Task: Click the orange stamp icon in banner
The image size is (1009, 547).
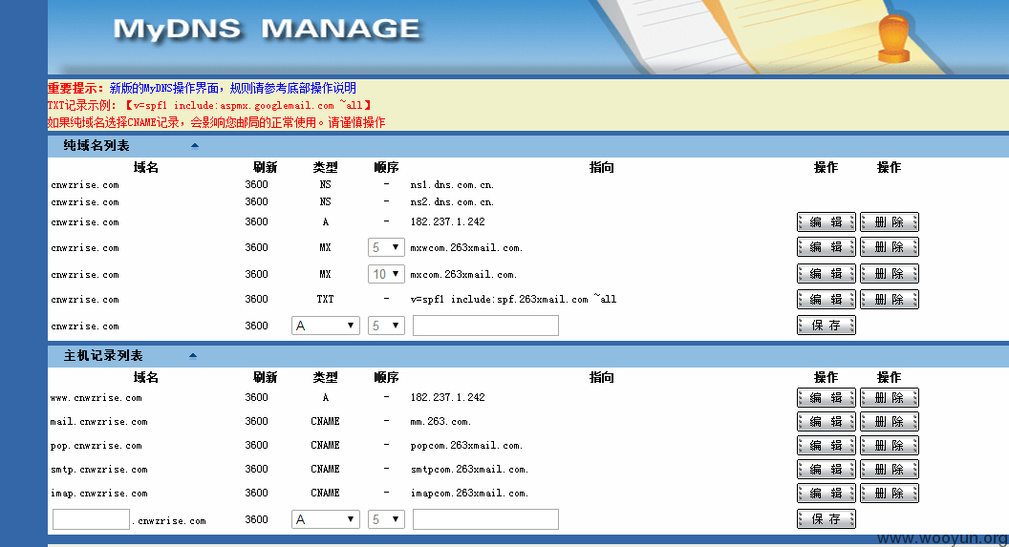Action: tap(893, 38)
